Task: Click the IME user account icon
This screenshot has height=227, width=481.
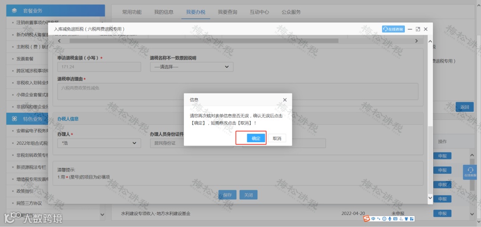Action: point(401,219)
